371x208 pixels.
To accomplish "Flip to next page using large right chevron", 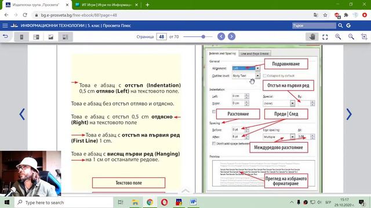I will (349, 114).
